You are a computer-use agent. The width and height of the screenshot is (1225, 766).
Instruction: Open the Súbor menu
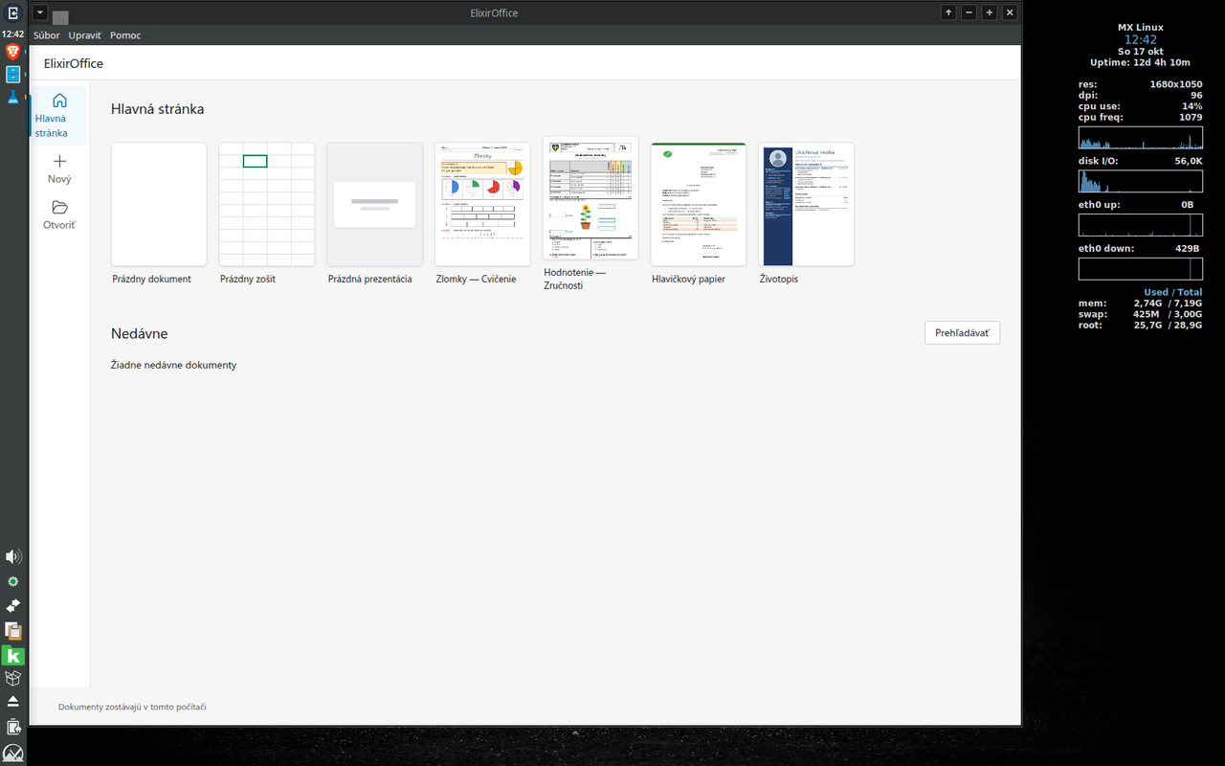point(46,35)
